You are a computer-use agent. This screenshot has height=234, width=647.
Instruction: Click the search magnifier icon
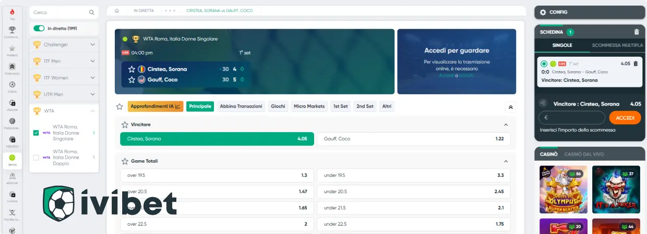(92, 12)
